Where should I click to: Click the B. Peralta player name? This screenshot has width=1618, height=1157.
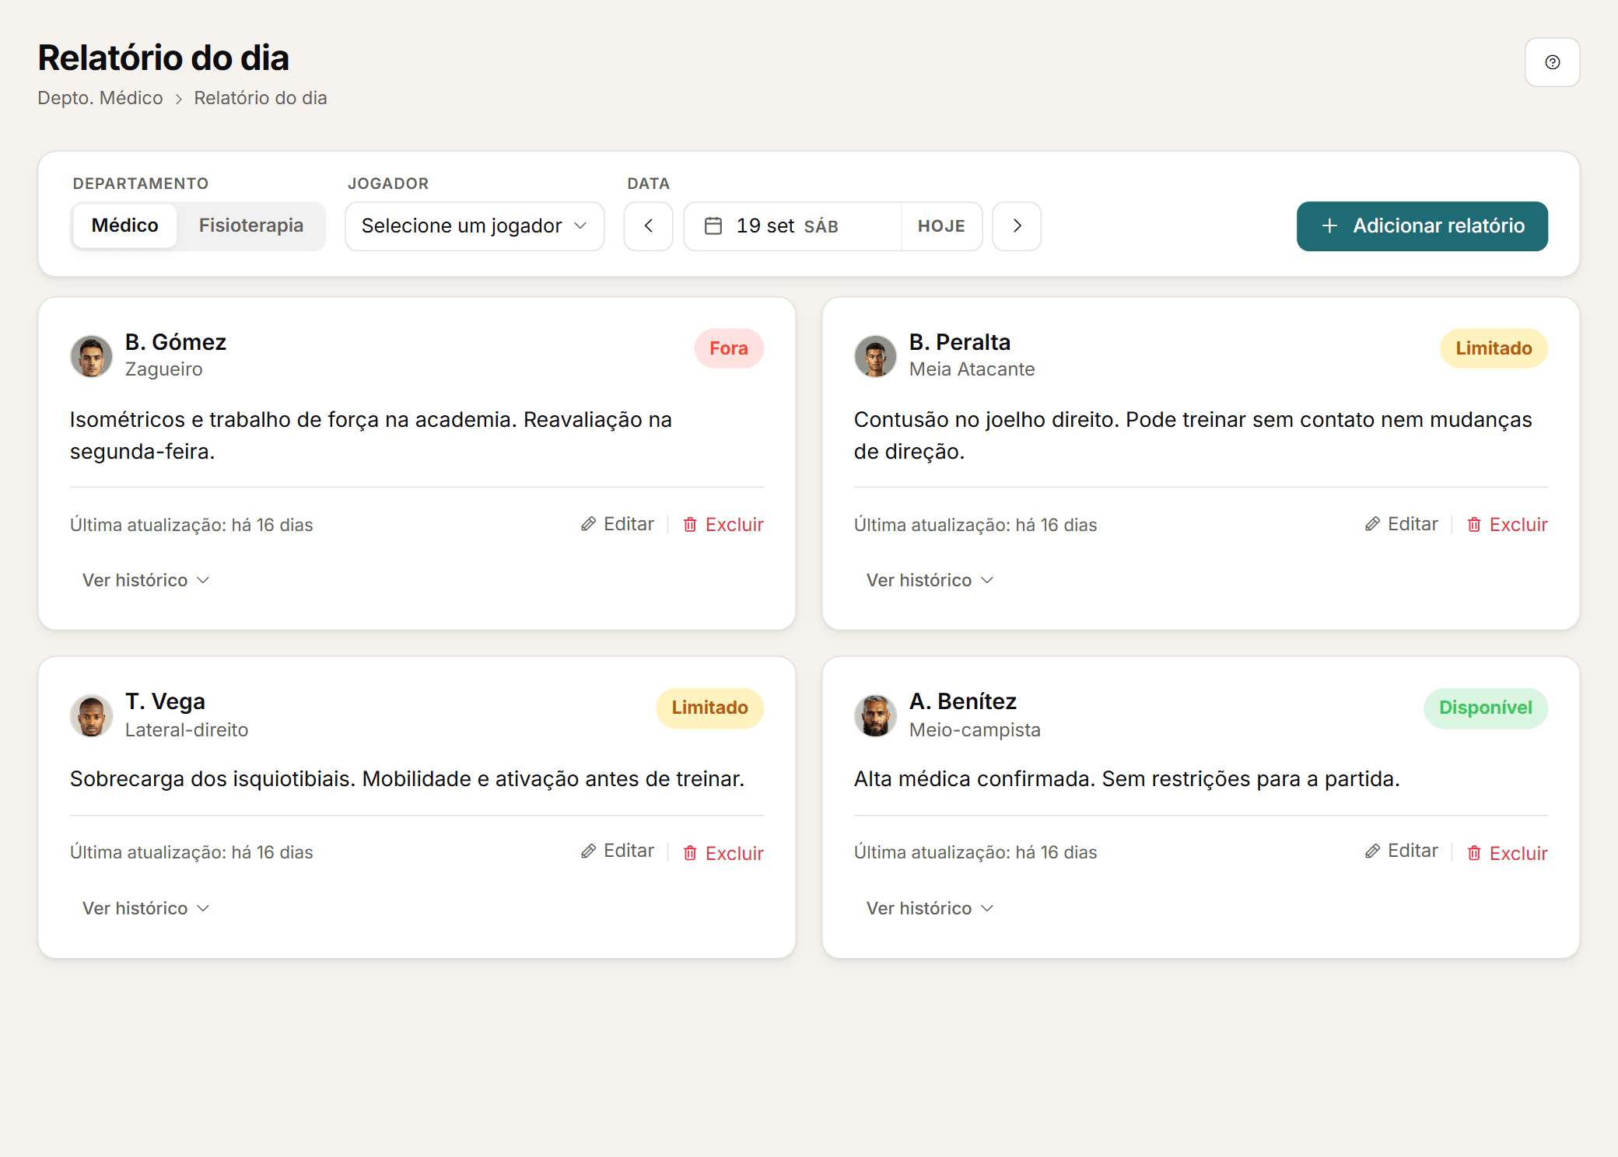coord(960,342)
